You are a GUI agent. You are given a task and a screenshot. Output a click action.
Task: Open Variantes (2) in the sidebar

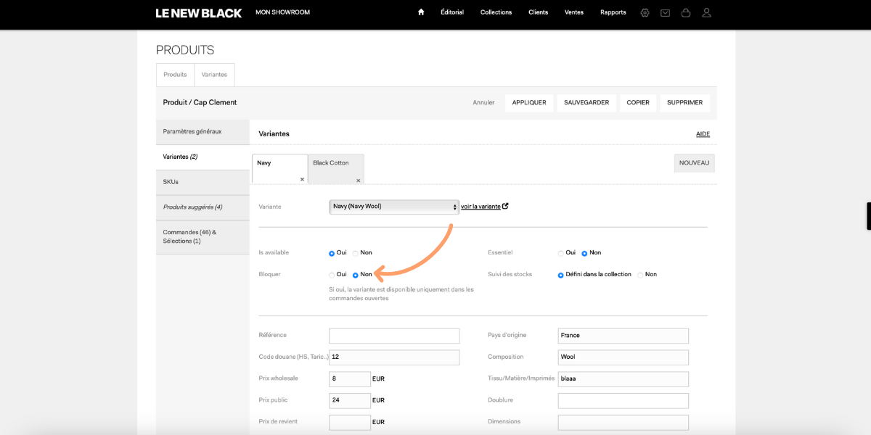(x=203, y=157)
